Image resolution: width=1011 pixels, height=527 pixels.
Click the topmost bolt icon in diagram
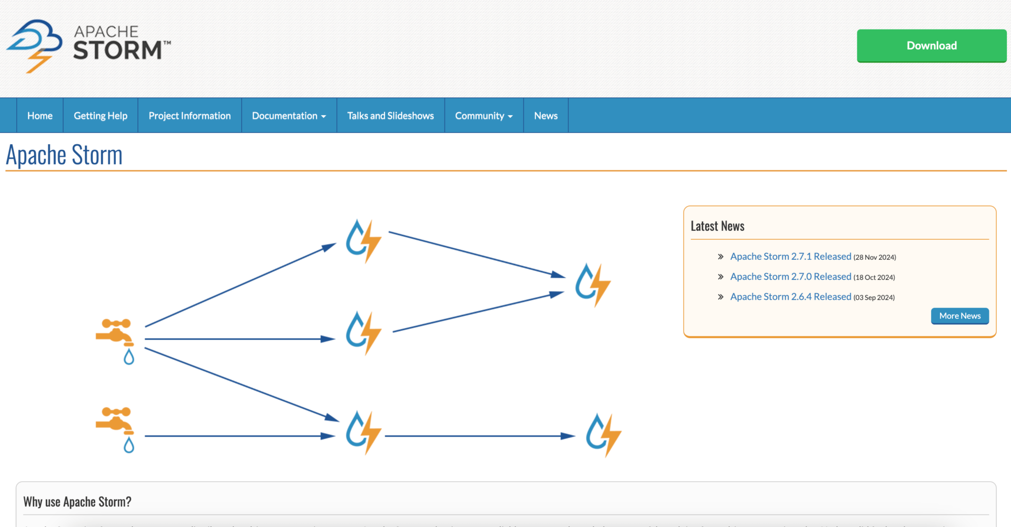pos(363,240)
